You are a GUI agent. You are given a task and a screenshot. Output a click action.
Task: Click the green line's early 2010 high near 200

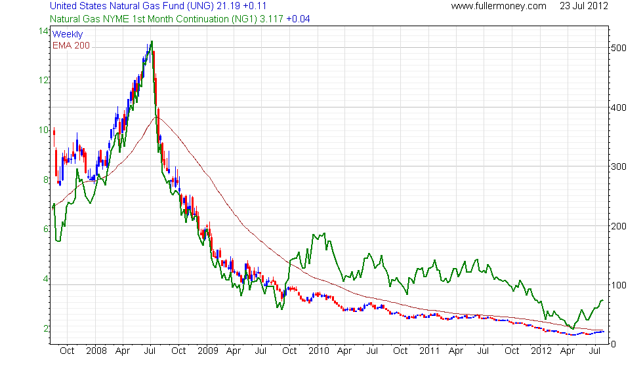tap(324, 234)
